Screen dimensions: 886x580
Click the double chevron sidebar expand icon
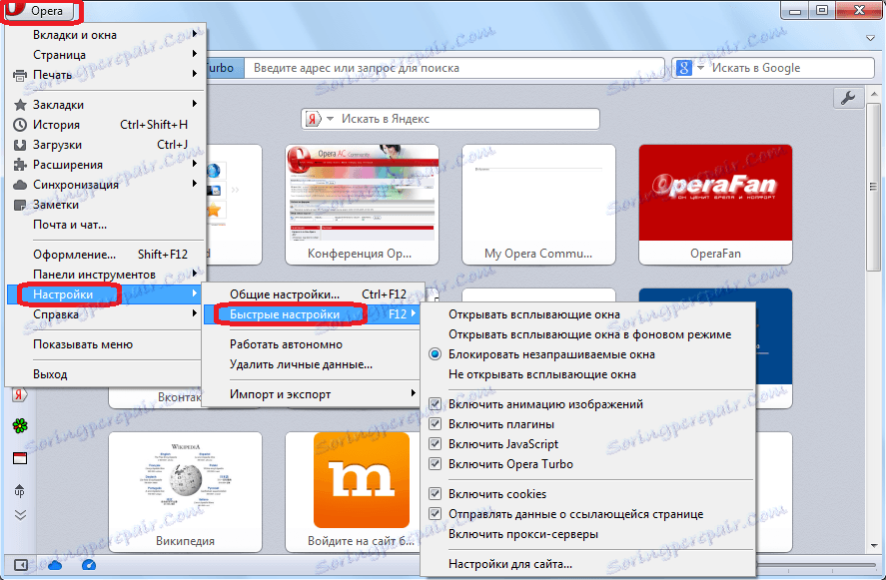point(20,515)
